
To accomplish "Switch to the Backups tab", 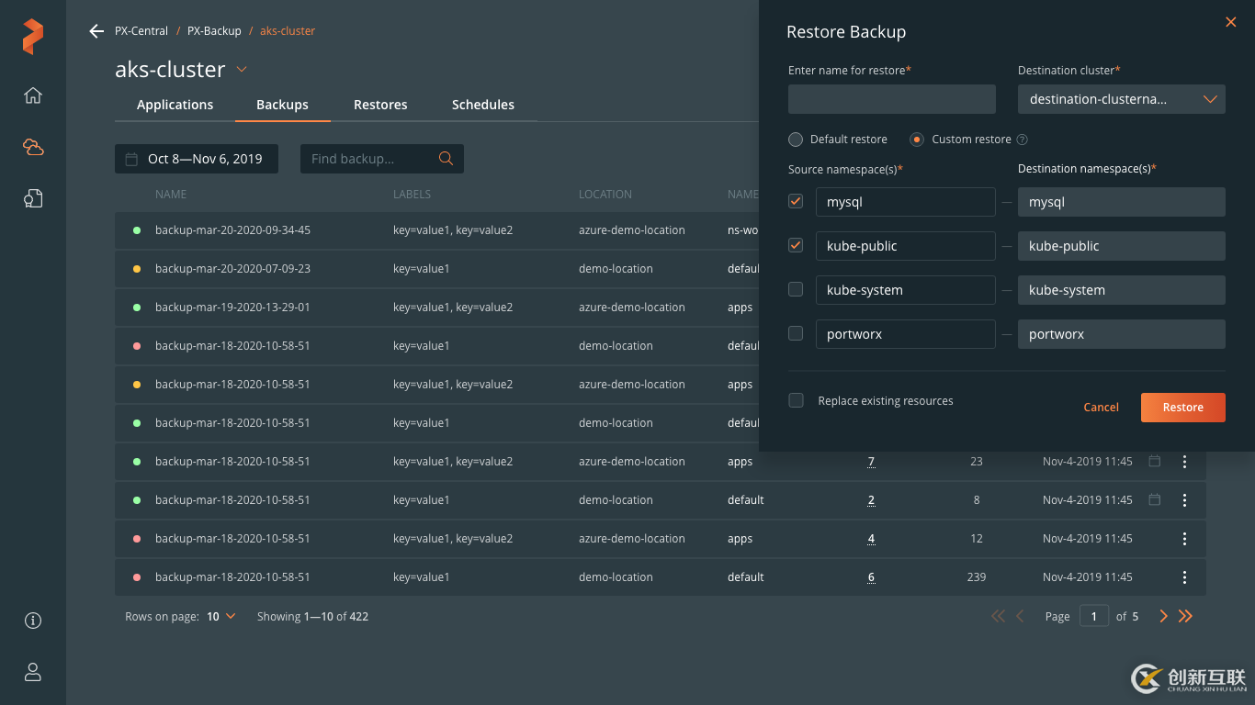I will [282, 105].
